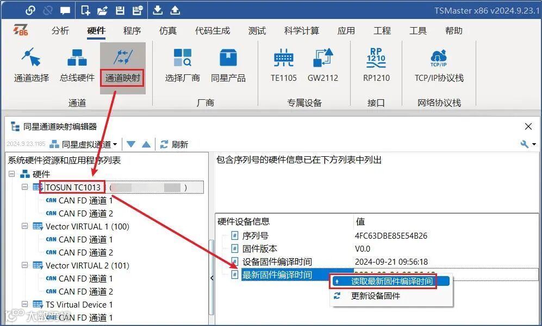Open the message bubble icon
The width and height of the screenshot is (542, 326).
(x=65, y=11)
